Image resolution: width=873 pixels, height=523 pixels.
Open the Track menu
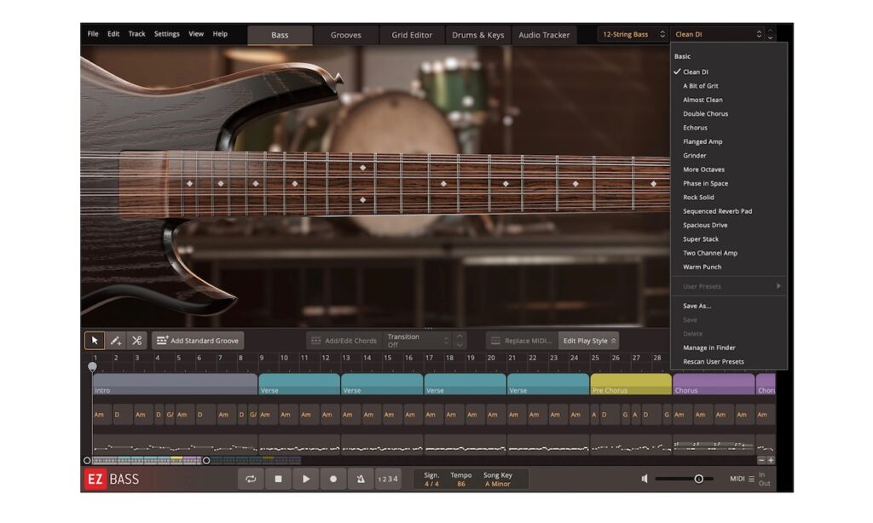tap(137, 34)
